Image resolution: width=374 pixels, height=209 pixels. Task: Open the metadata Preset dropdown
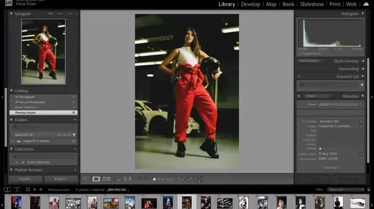tap(340, 104)
